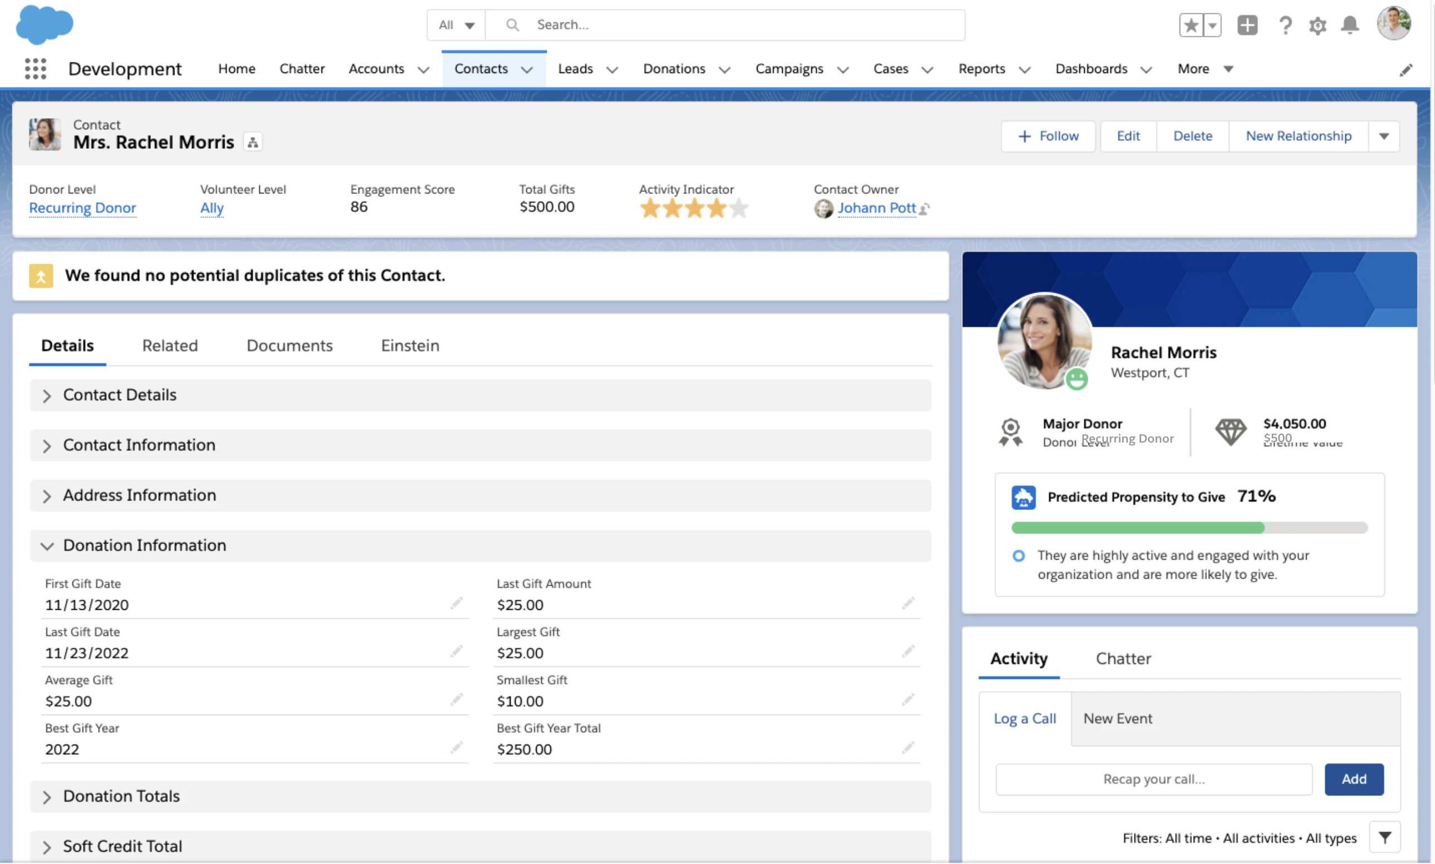Open the All search scope dropdown

point(456,25)
